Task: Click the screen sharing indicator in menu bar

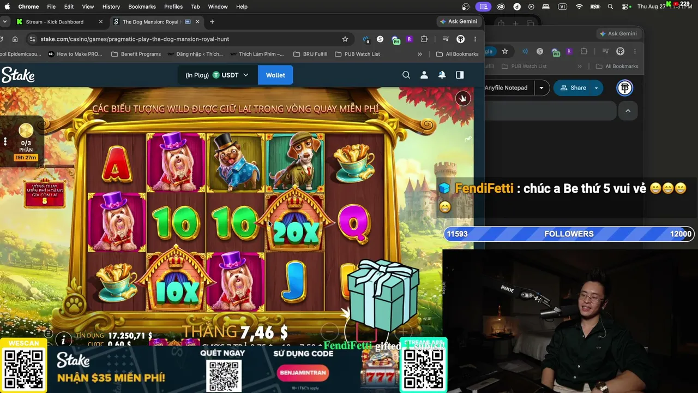Action: point(483,7)
